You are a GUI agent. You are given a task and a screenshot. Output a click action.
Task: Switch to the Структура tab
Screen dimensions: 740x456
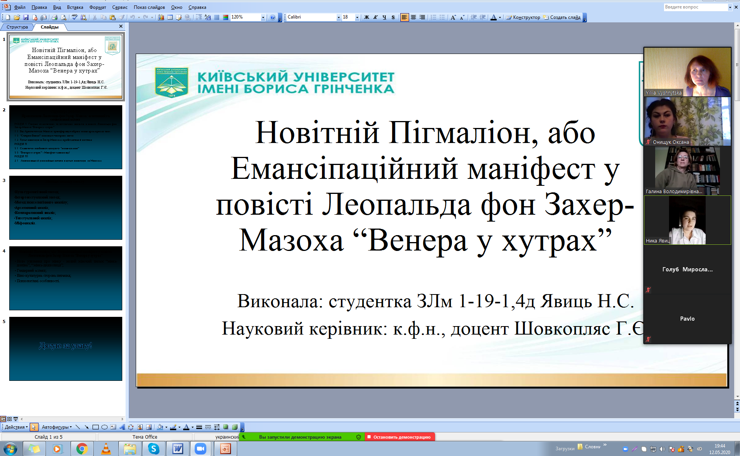coord(17,27)
